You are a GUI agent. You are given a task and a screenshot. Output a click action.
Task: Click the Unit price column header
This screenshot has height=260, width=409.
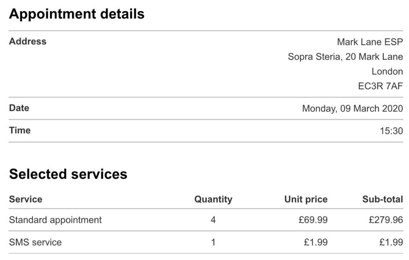[x=306, y=200]
